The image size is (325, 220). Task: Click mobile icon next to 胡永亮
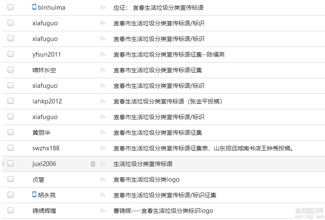point(34,195)
